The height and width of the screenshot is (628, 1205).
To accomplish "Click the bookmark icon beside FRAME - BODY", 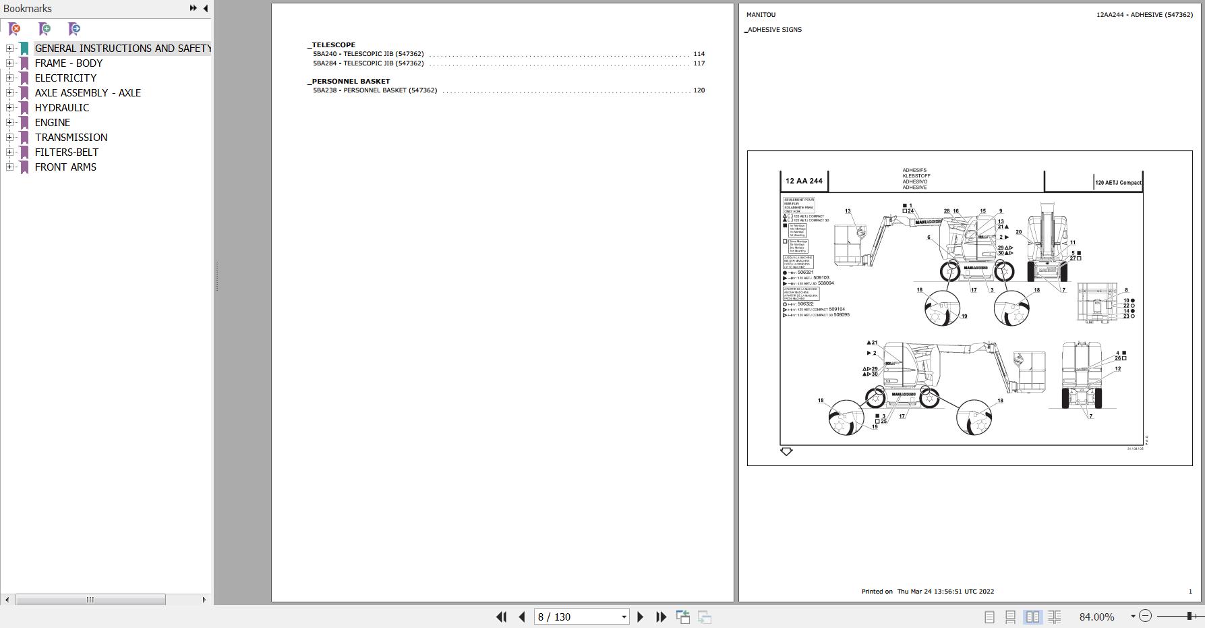I will coord(24,63).
